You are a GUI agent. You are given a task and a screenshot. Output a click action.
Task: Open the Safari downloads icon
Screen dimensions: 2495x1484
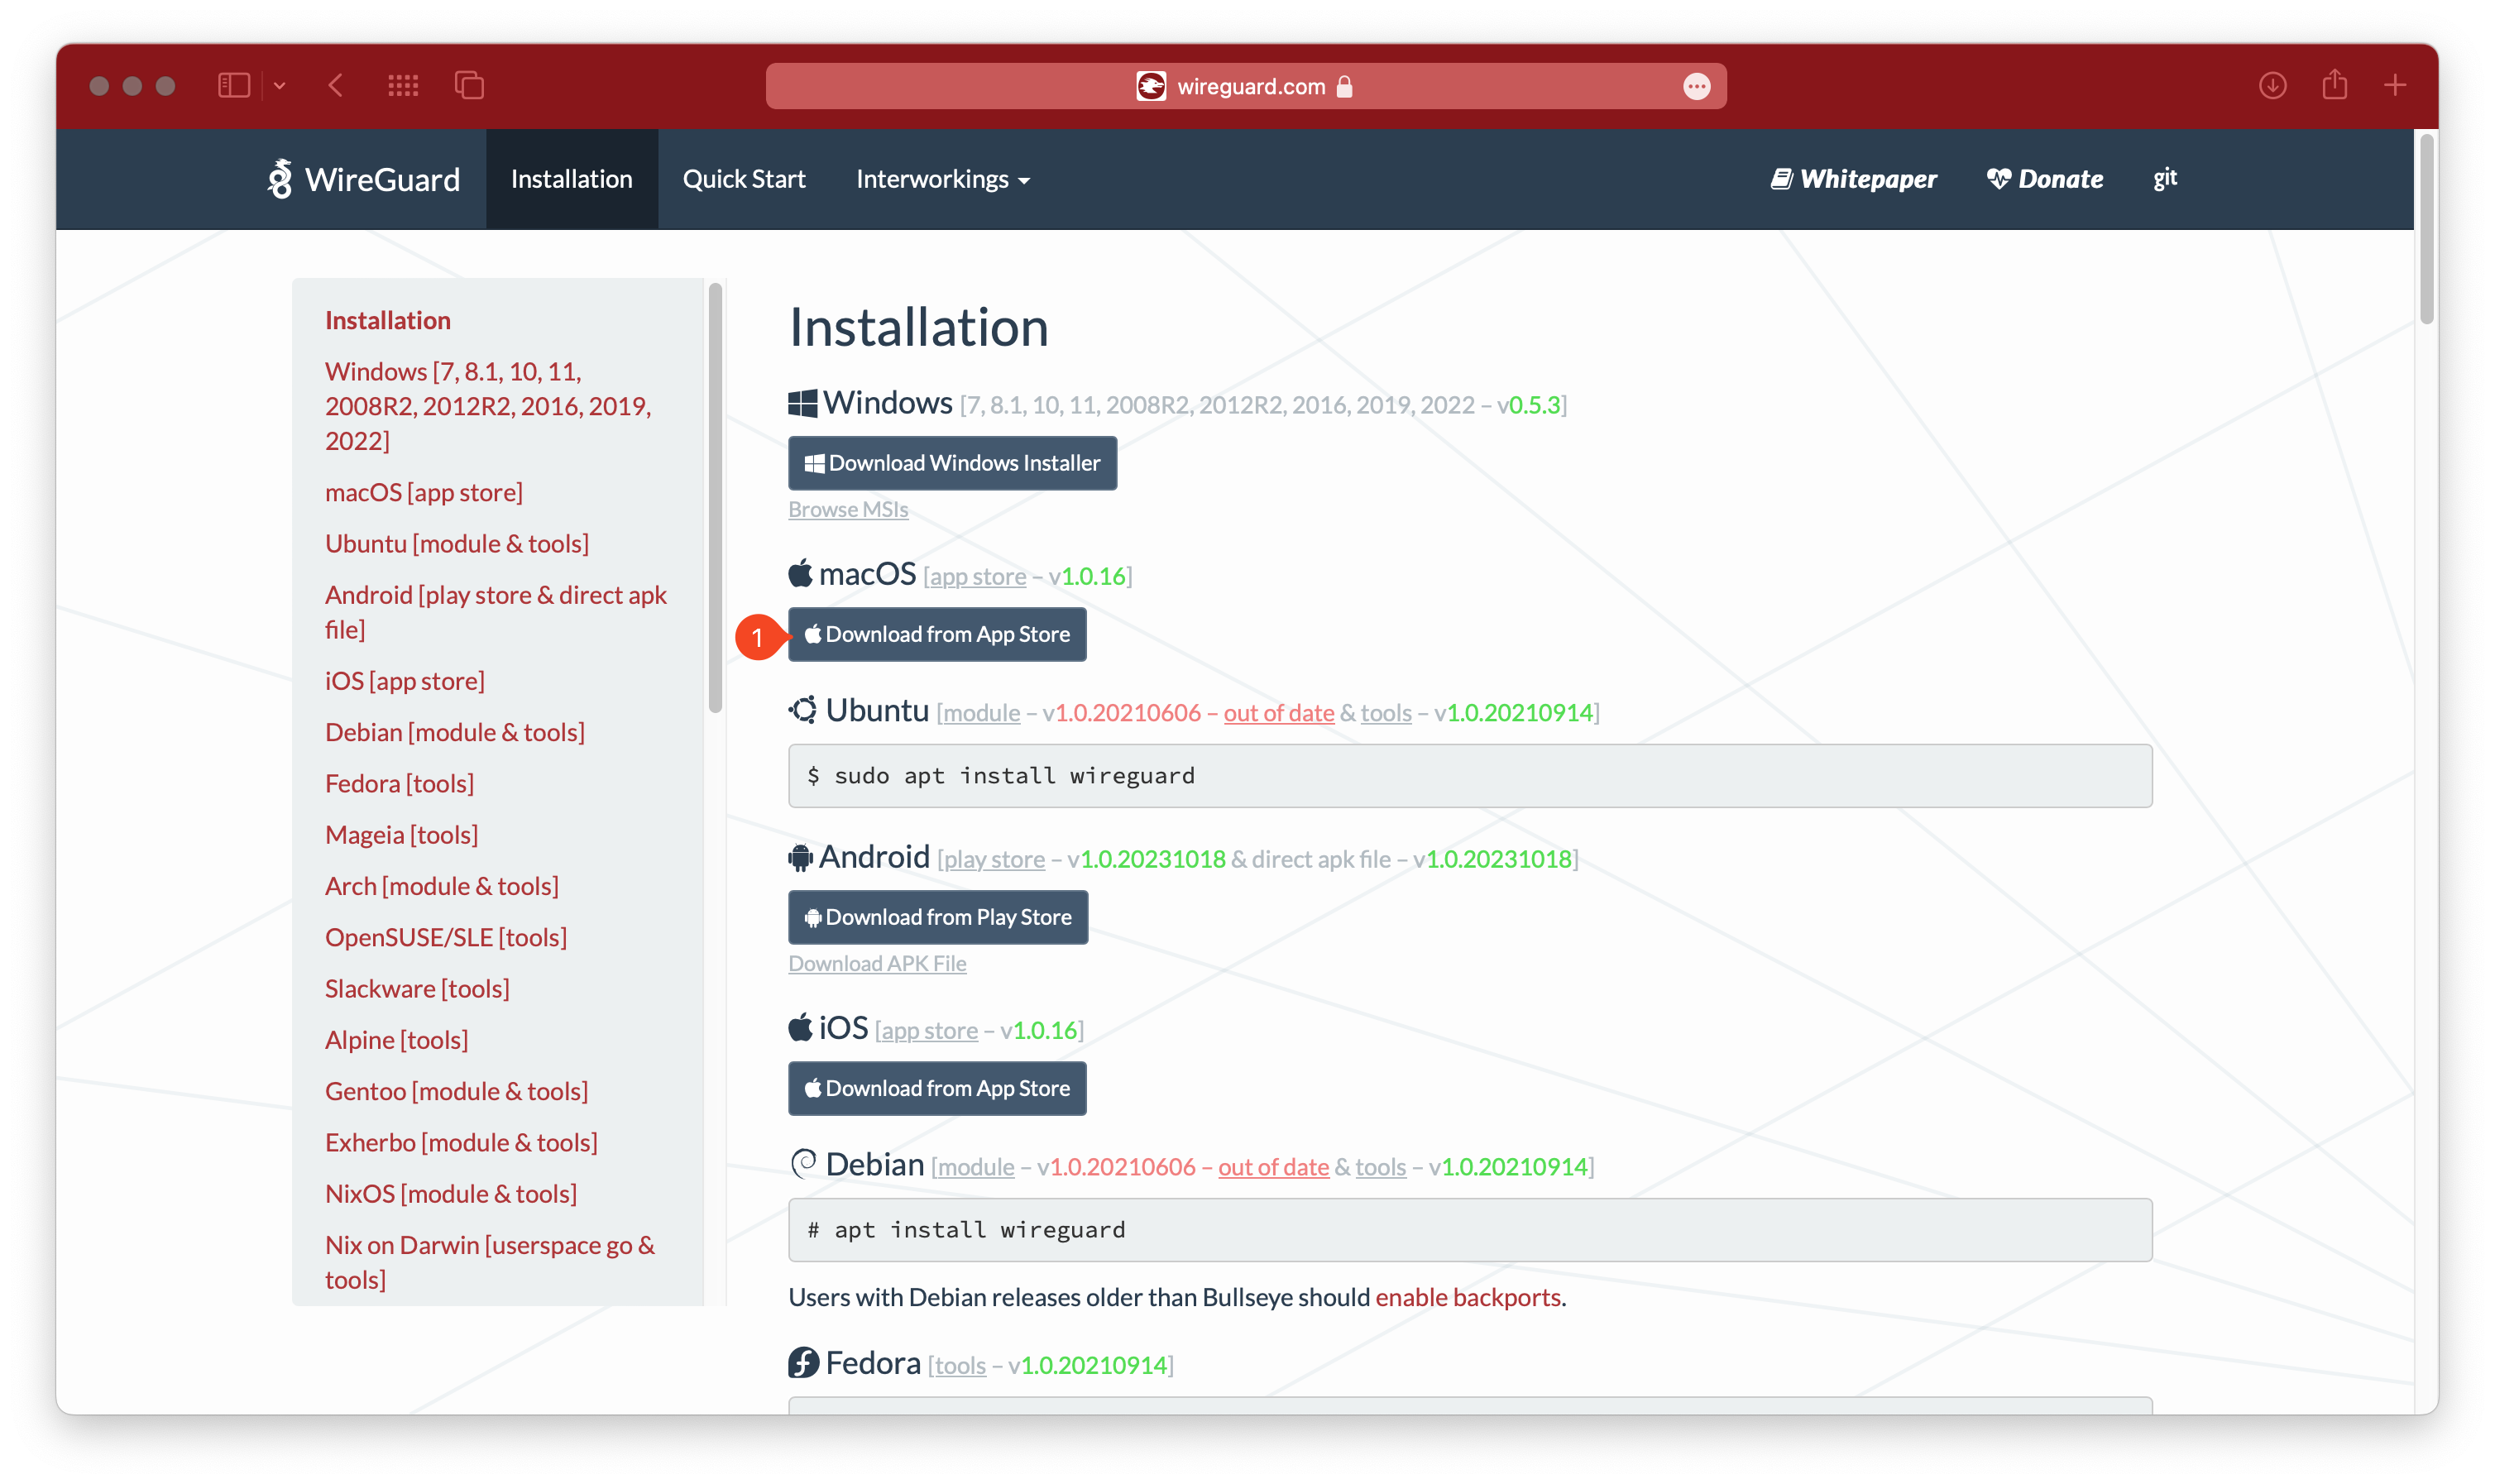pos(2272,86)
